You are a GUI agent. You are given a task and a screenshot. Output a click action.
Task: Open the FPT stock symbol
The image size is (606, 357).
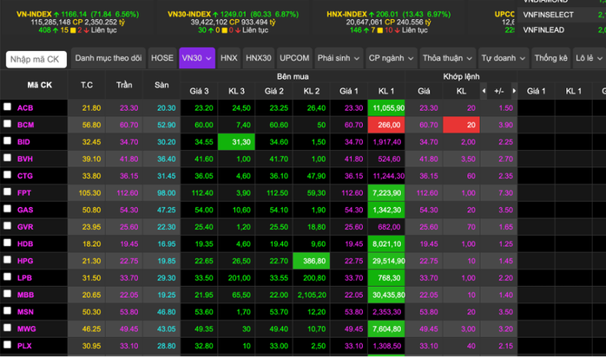24,192
